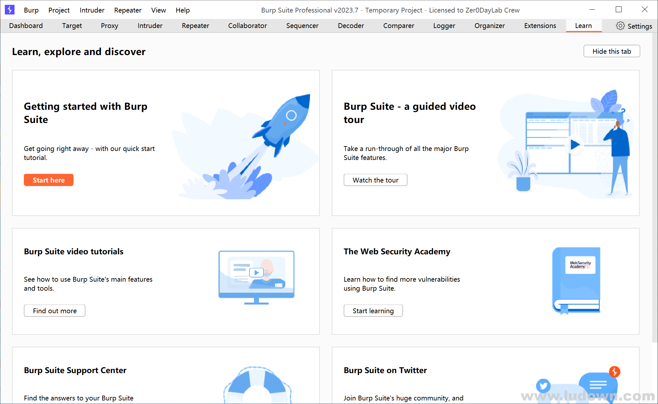Switch to the Target tab
Screen dimensions: 658x404
tap(72, 26)
